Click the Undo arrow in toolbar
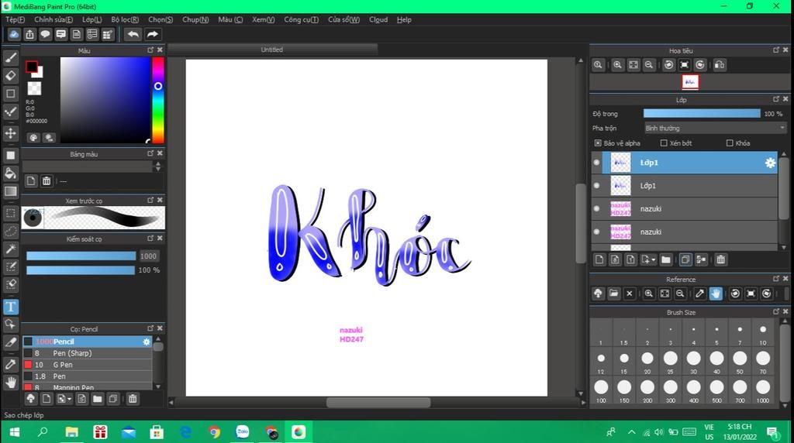The image size is (794, 443). pos(133,34)
